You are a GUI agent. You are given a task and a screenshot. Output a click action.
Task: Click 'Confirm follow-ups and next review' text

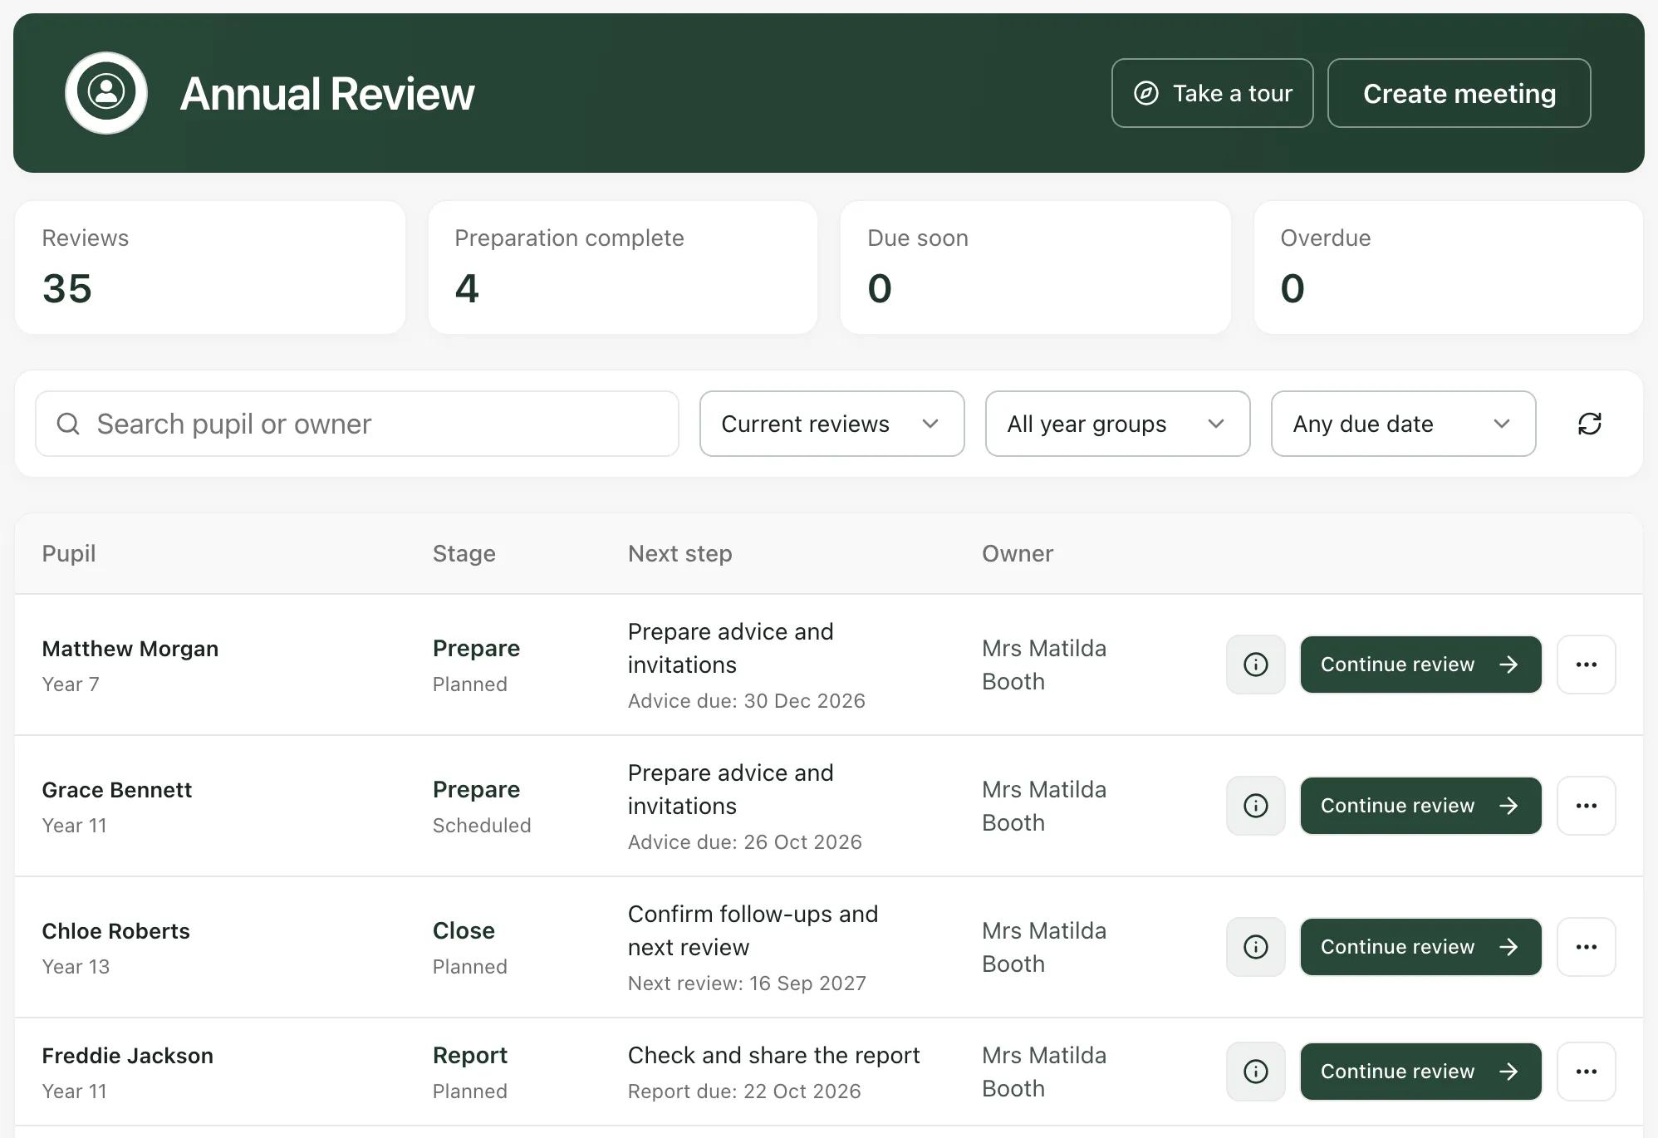(x=753, y=930)
